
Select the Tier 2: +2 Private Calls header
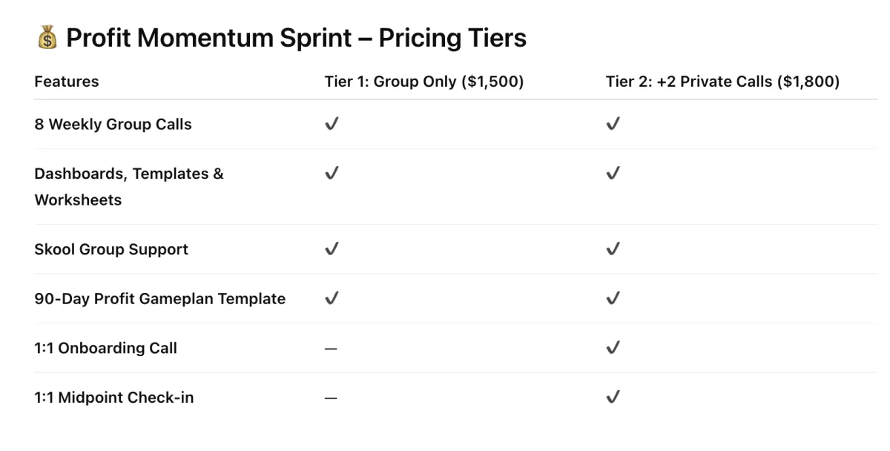(722, 82)
